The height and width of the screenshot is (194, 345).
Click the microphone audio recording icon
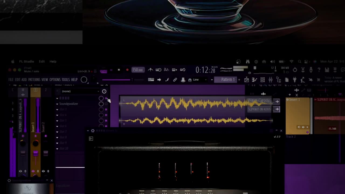[x=311, y=70]
